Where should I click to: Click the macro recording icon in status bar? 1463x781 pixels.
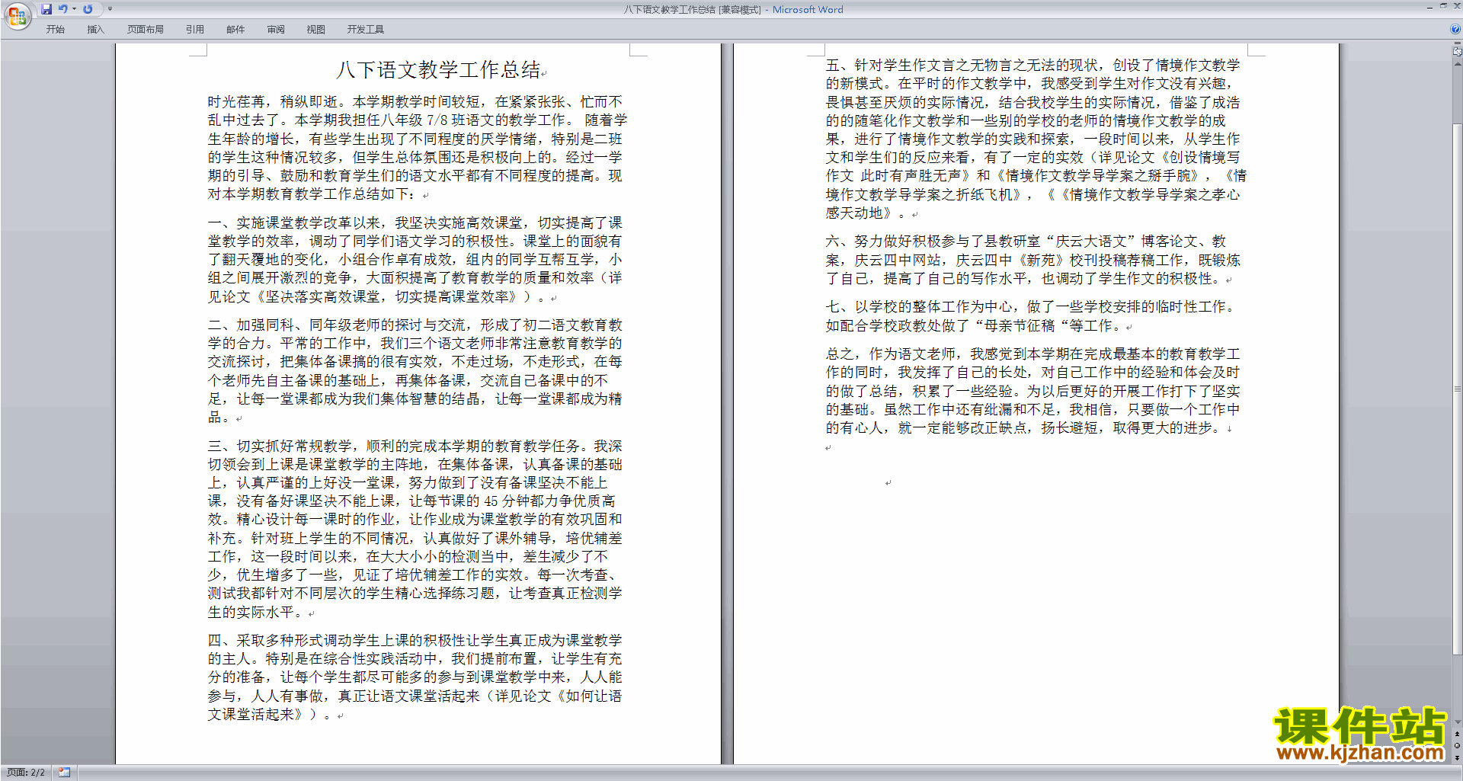pyautogui.click(x=65, y=773)
